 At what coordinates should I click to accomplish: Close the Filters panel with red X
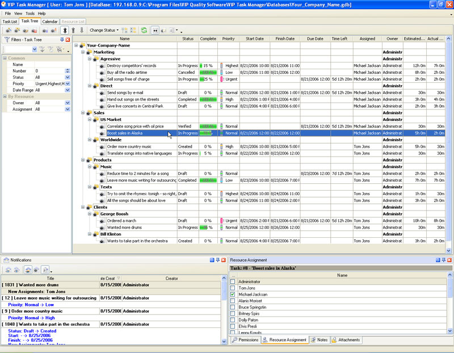(68, 40)
